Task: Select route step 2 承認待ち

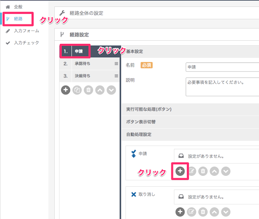Action: click(x=89, y=64)
